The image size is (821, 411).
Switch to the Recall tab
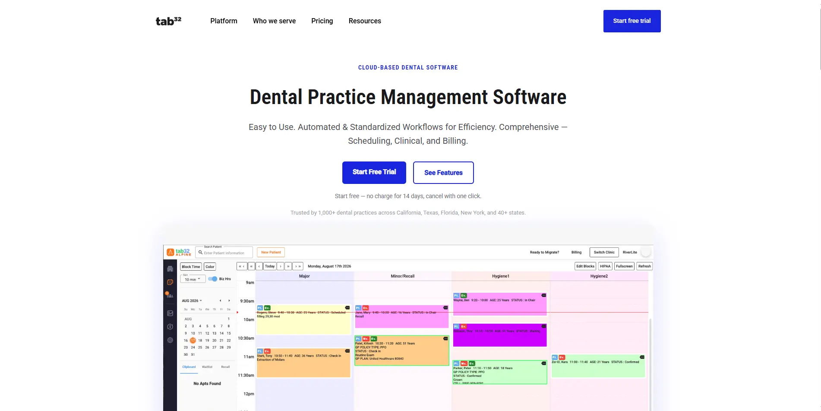(x=225, y=367)
